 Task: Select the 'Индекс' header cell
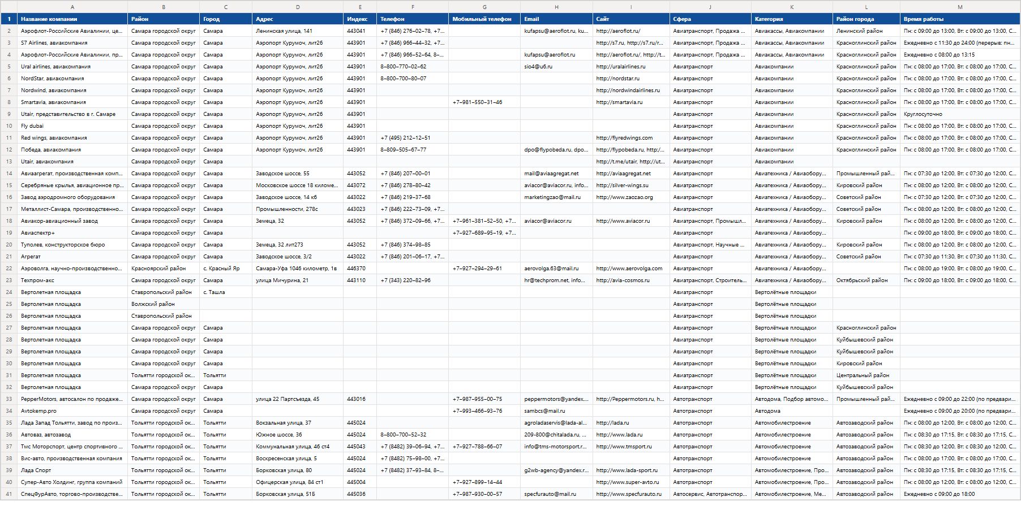[x=360, y=19]
